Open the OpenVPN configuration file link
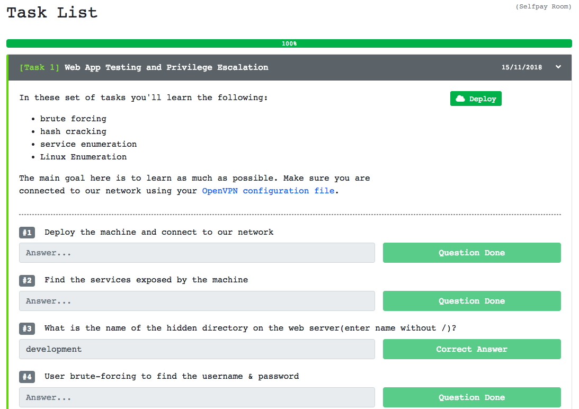 pyautogui.click(x=268, y=191)
